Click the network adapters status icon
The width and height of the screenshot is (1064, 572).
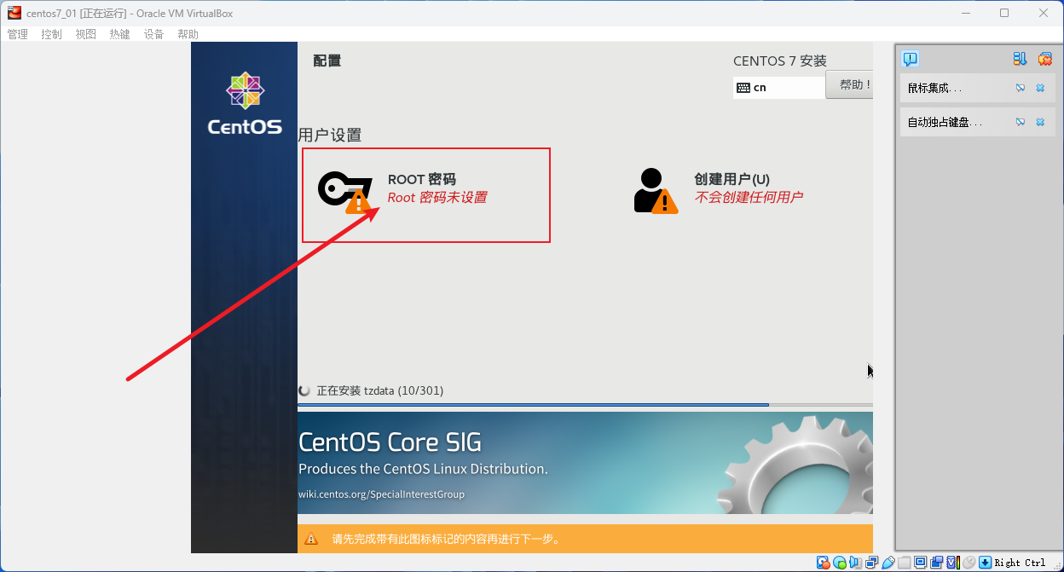pos(872,562)
